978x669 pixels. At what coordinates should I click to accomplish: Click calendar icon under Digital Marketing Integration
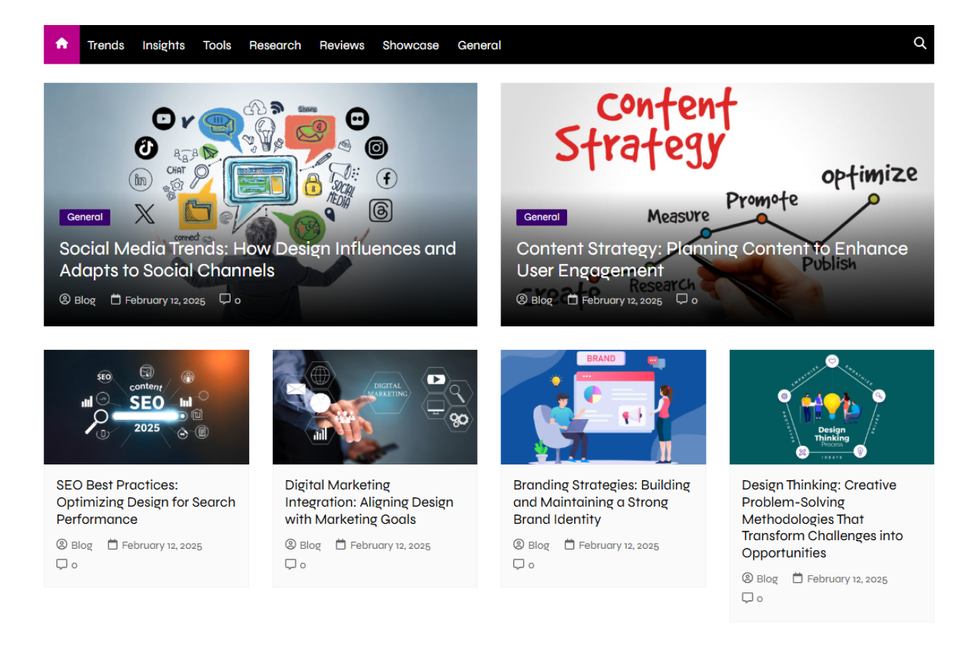[x=341, y=545]
